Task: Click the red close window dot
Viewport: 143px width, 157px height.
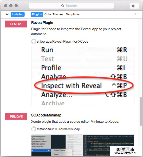Action: pyautogui.click(x=6, y=6)
